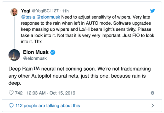Open the Twitter Ads info icon
Viewport: 164px width, 113px height.
152,93
